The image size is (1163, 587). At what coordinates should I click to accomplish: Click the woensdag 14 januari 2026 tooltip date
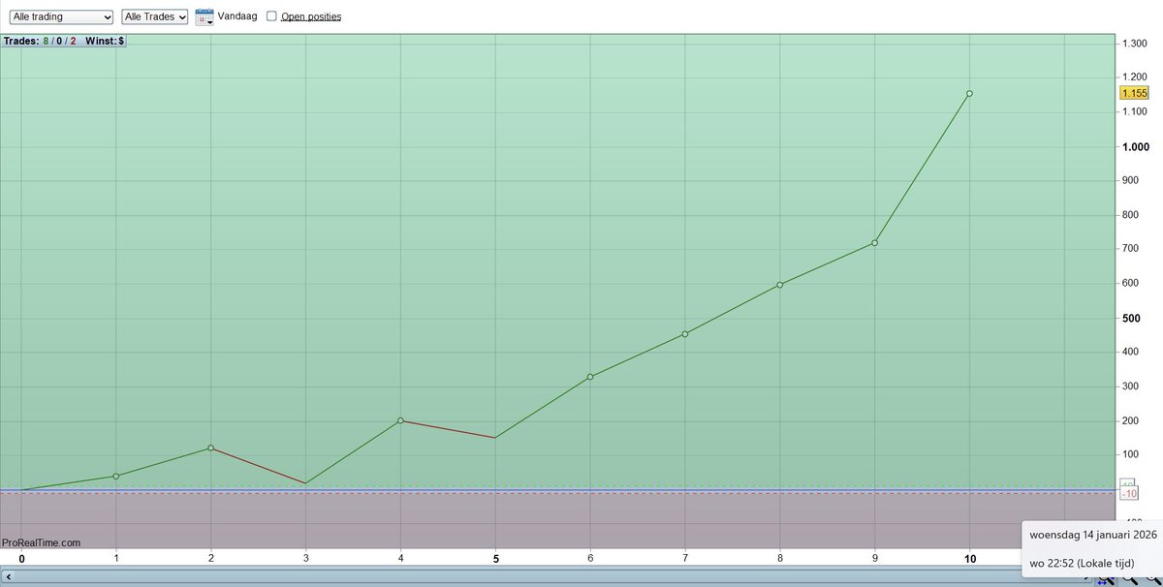click(1095, 535)
